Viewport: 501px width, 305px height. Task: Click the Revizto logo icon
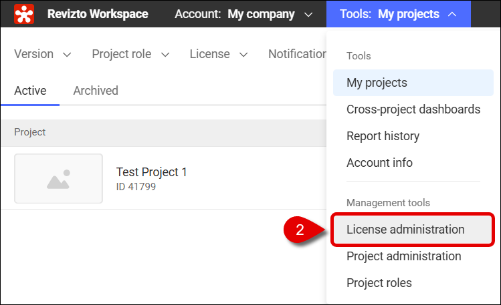tap(24, 14)
